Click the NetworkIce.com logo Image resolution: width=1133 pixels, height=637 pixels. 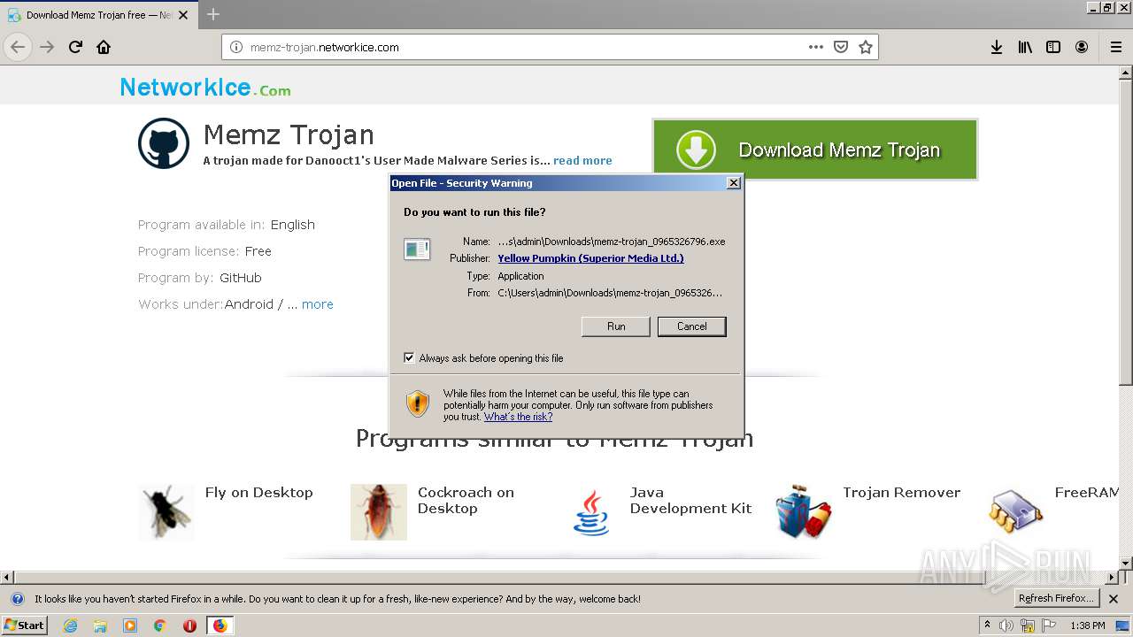pos(205,88)
